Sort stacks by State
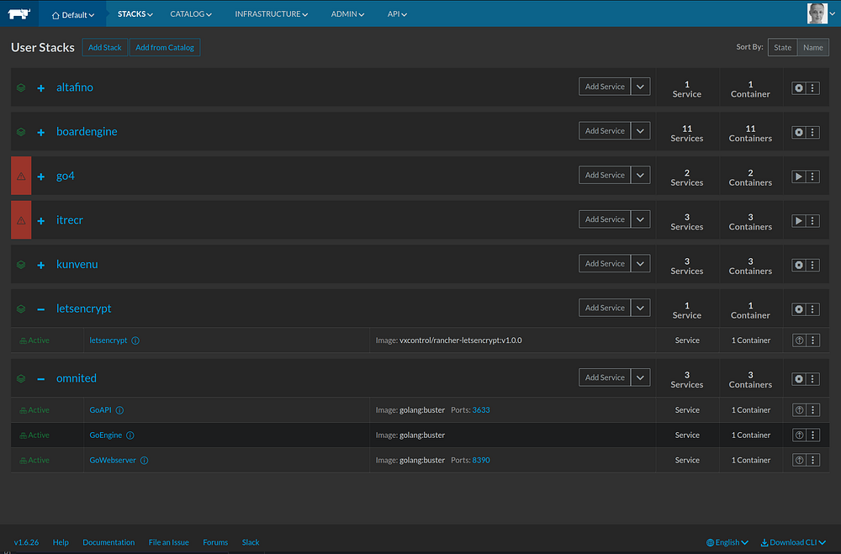Screen dimensions: 841x554 point(782,48)
